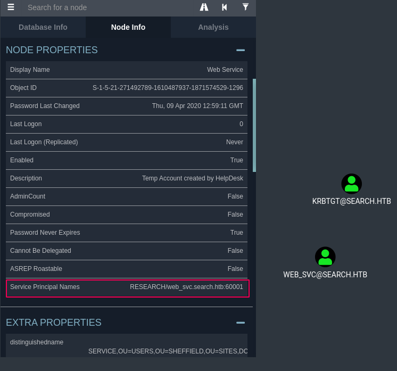397x371 pixels.
Task: Click the Service Principal Names row
Action: 127,287
